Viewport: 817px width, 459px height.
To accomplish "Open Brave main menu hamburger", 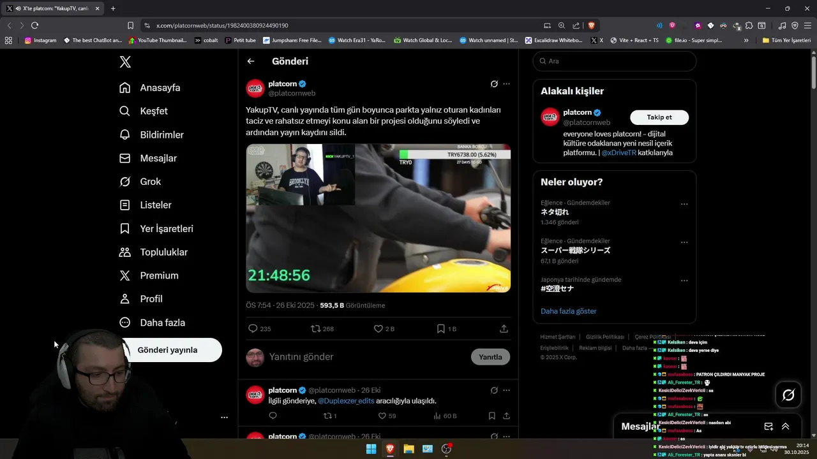I will 808,25.
